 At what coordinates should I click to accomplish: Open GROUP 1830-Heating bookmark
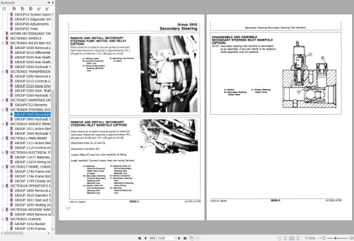coord(32,205)
